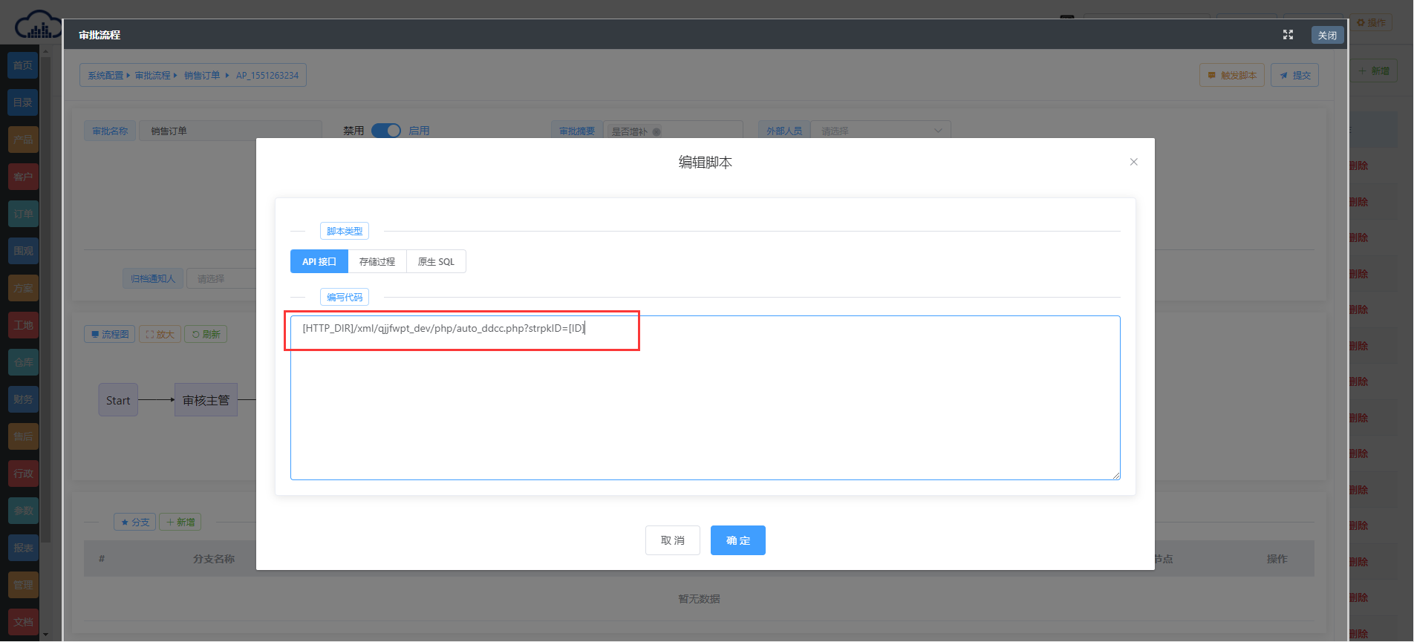Click 审批流程 in the breadcrumb
Viewport: 1414px width, 642px height.
[x=152, y=75]
